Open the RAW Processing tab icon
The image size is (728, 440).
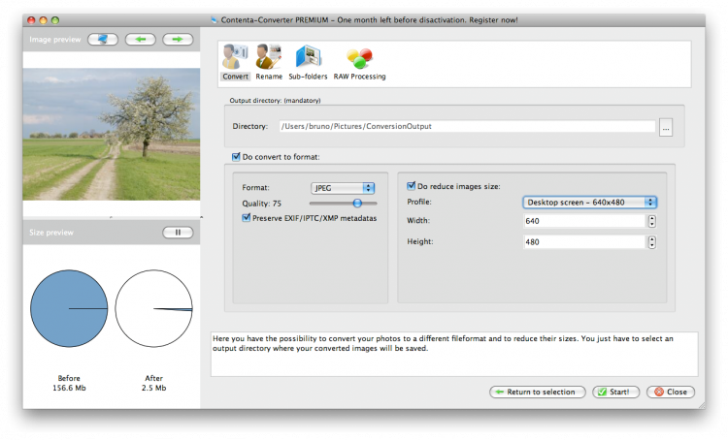coord(359,62)
